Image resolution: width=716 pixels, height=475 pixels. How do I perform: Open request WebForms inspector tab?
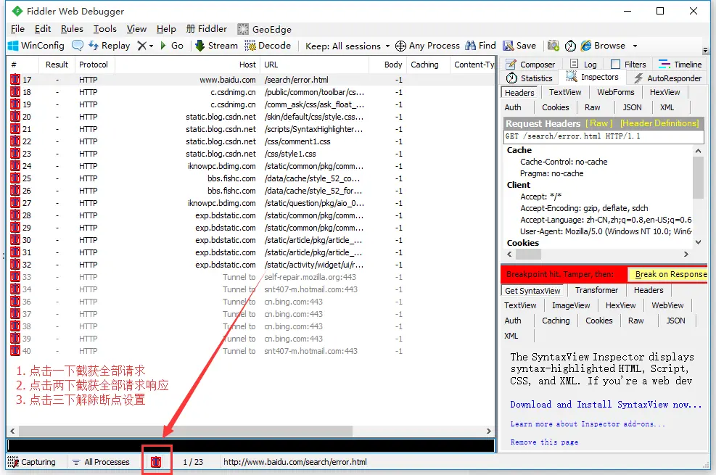[x=616, y=92]
